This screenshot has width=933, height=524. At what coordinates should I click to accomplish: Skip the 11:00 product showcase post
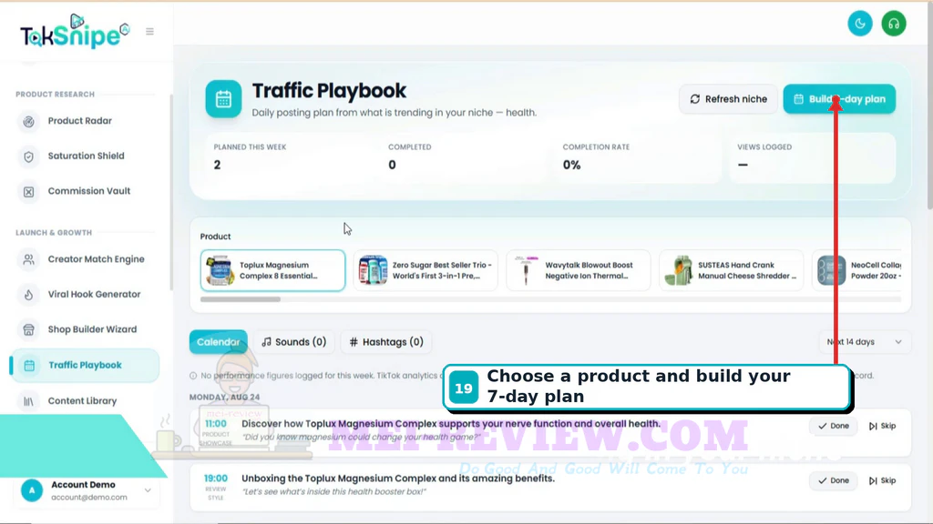click(882, 426)
